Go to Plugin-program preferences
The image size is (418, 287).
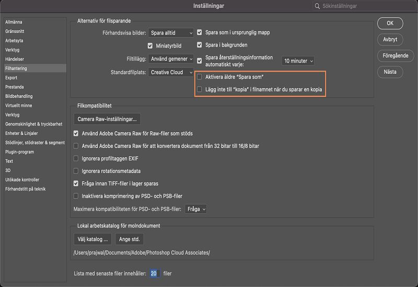20,152
